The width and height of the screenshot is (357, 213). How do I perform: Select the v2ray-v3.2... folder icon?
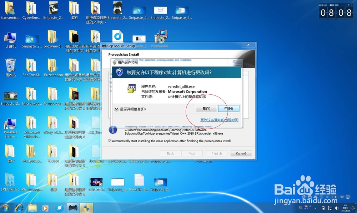pos(53,125)
